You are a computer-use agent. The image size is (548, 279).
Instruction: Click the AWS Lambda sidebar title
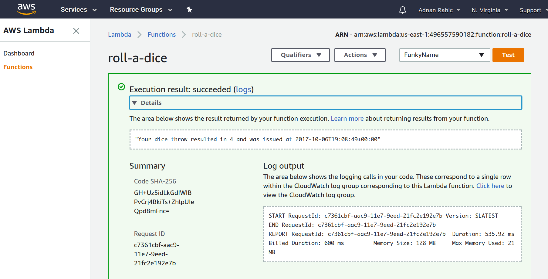coord(29,30)
